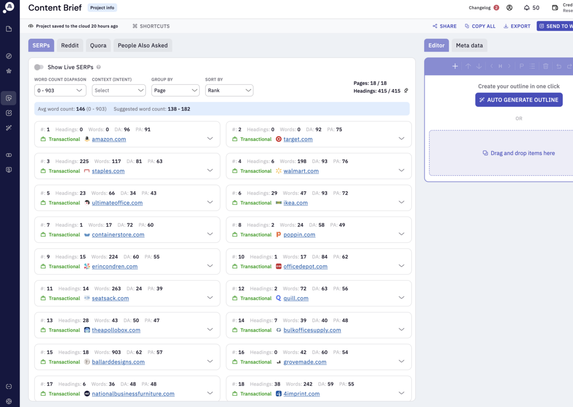Viewport: 573px width, 407px height.
Task: Switch to the Quora tab
Action: click(98, 46)
